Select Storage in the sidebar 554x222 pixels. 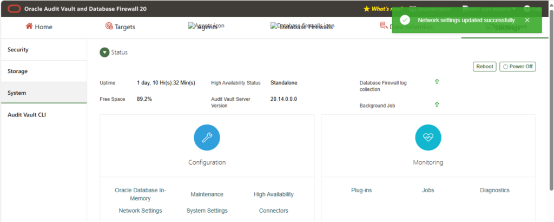coord(44,71)
